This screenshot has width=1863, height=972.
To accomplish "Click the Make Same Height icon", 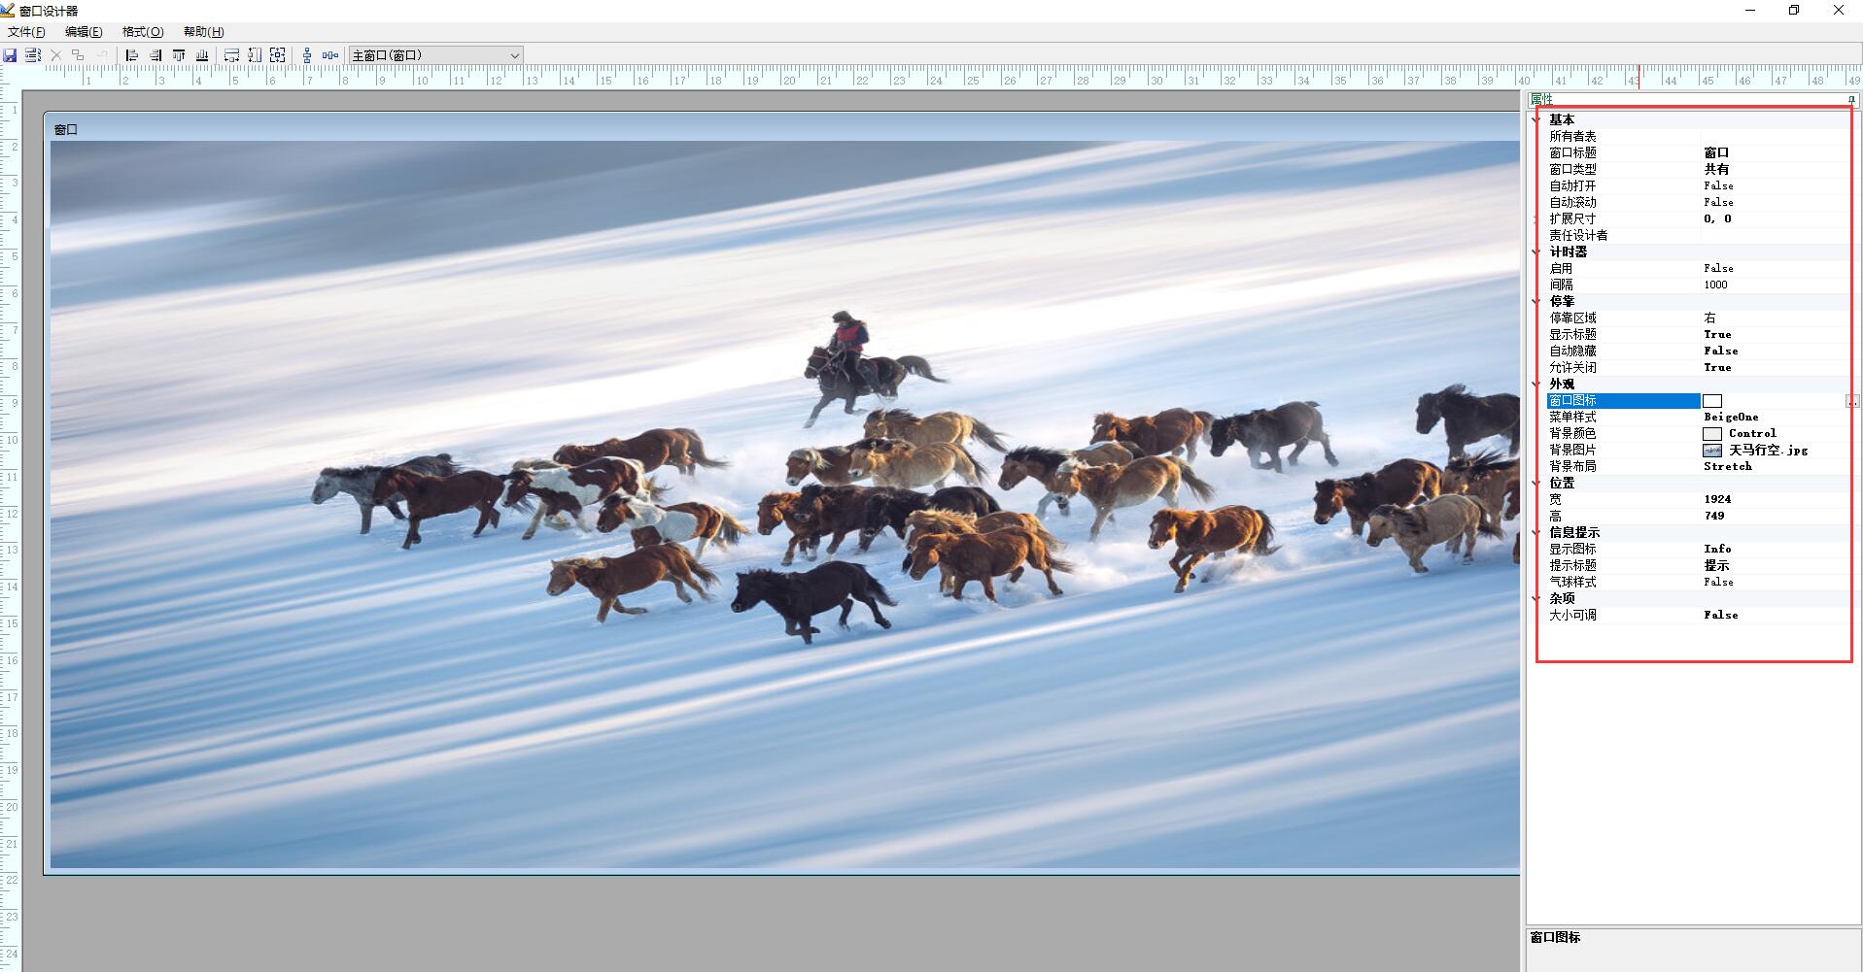I will tap(255, 55).
